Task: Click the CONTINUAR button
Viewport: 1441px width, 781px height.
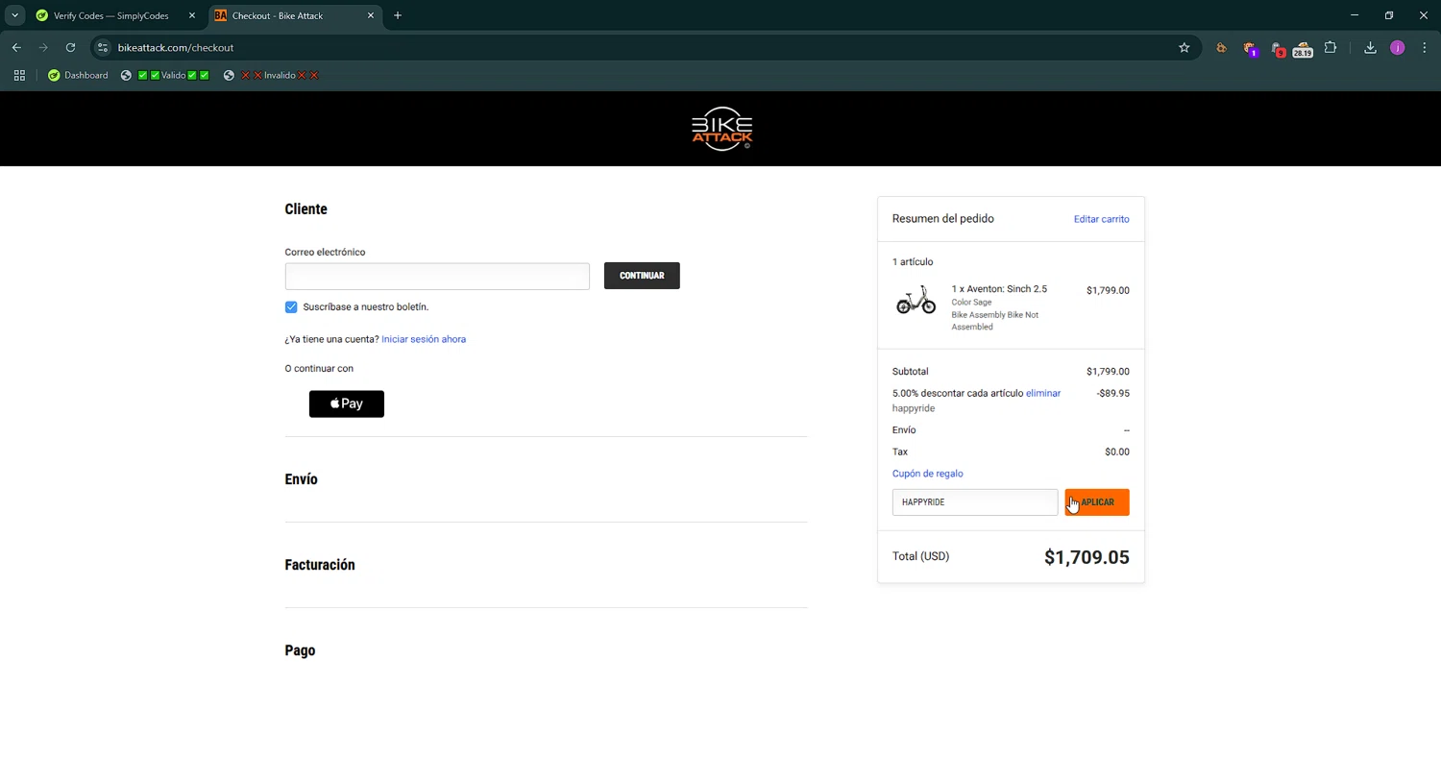Action: [642, 276]
